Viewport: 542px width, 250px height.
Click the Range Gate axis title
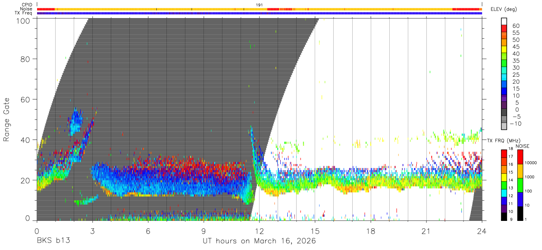7,120
